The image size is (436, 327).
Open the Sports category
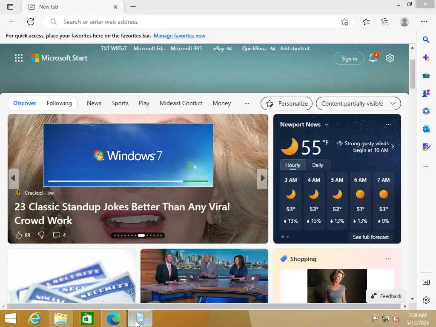click(120, 103)
